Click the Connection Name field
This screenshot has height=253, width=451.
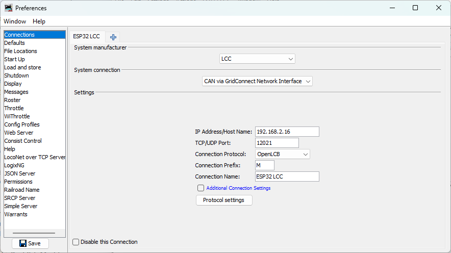(x=287, y=176)
